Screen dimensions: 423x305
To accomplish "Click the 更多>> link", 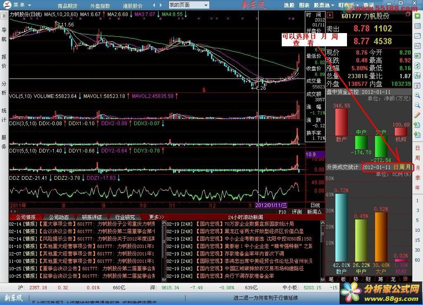I will [157, 217].
